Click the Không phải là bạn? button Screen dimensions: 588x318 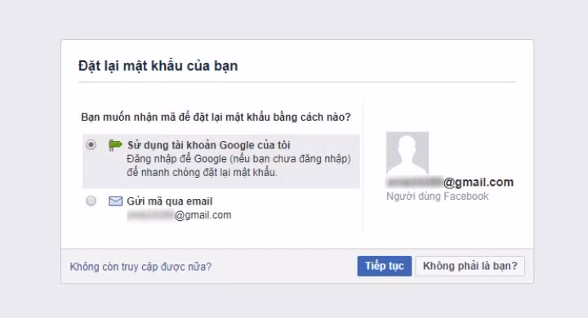(x=470, y=266)
